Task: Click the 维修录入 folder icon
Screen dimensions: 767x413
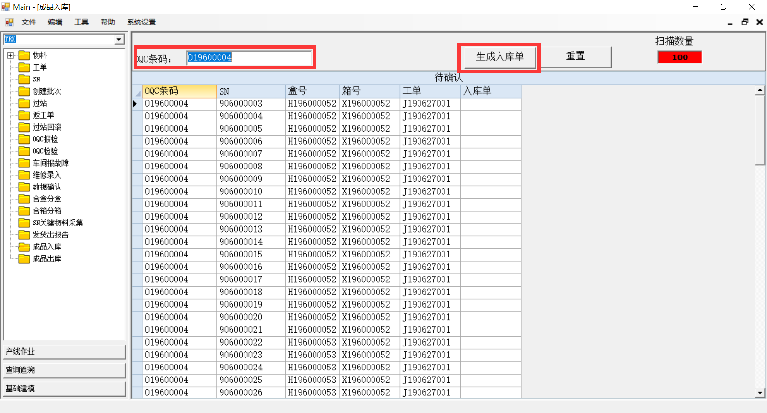Action: [x=24, y=175]
